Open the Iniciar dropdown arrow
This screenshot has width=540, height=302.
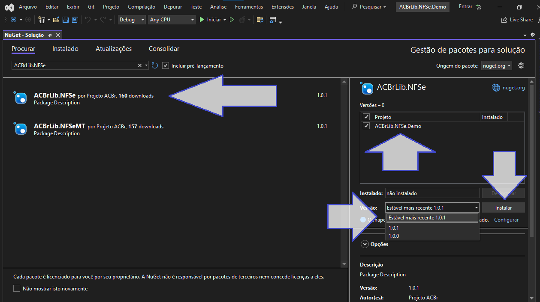click(x=224, y=20)
